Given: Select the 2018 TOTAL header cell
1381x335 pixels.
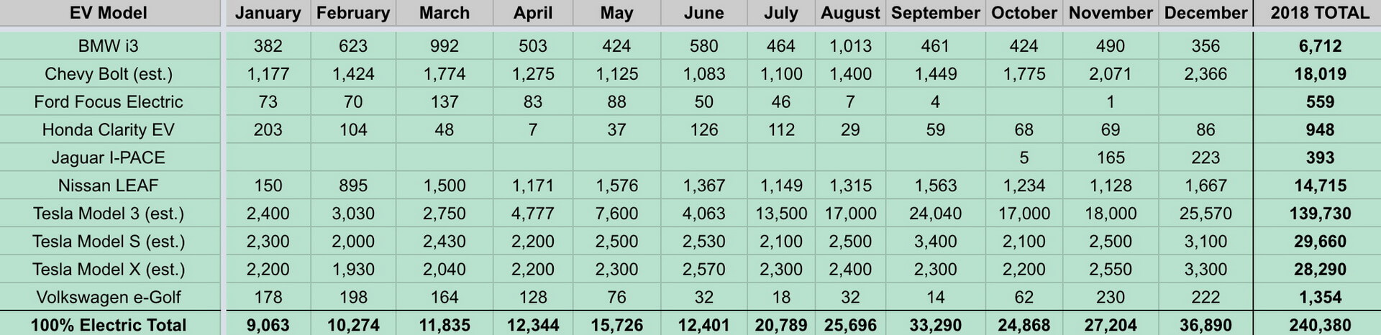Looking at the screenshot, I should point(1319,13).
